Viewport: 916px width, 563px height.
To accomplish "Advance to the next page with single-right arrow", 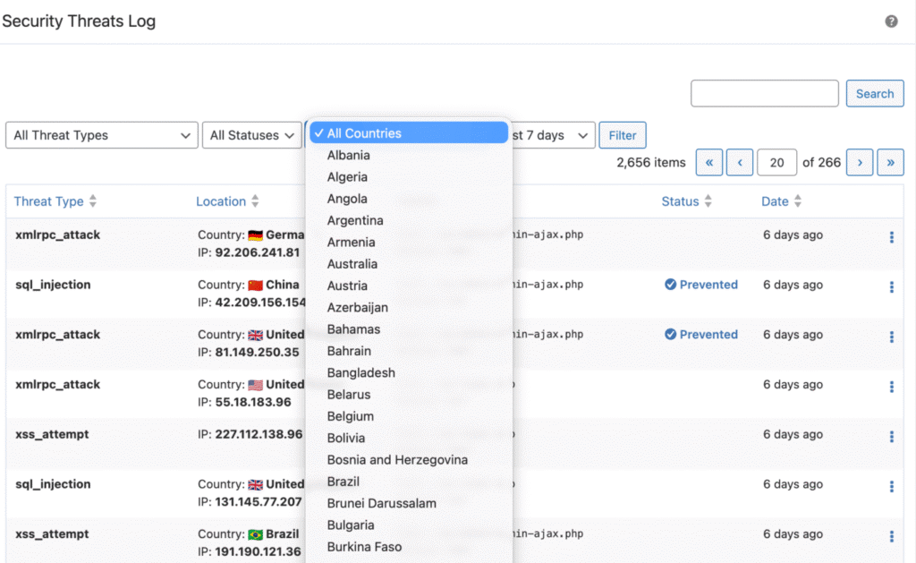I will tap(859, 162).
